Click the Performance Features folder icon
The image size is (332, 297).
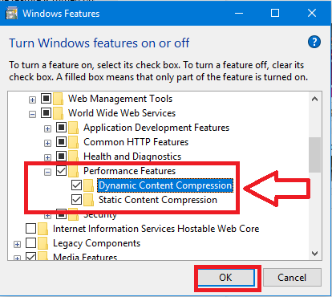[73, 171]
